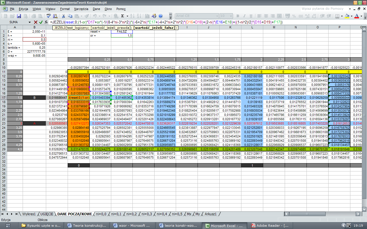Toggle Bold formatting
This screenshot has width=367, height=229.
click(238, 16)
